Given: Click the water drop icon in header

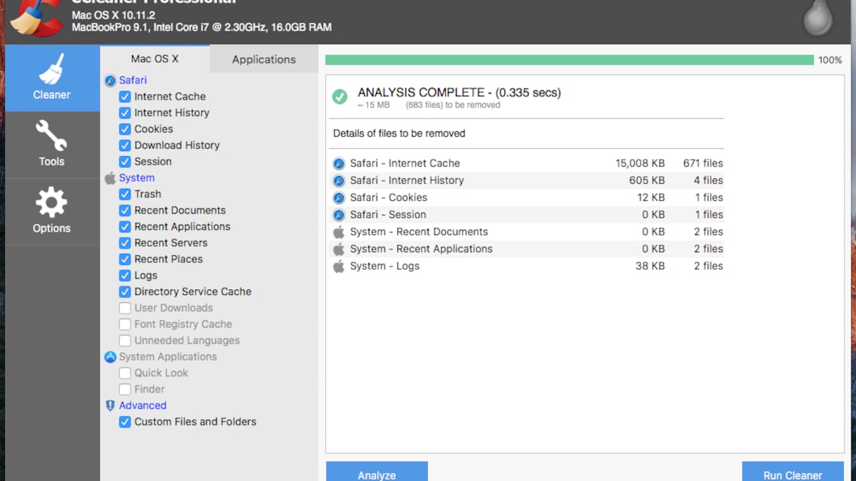Looking at the screenshot, I should [x=817, y=19].
